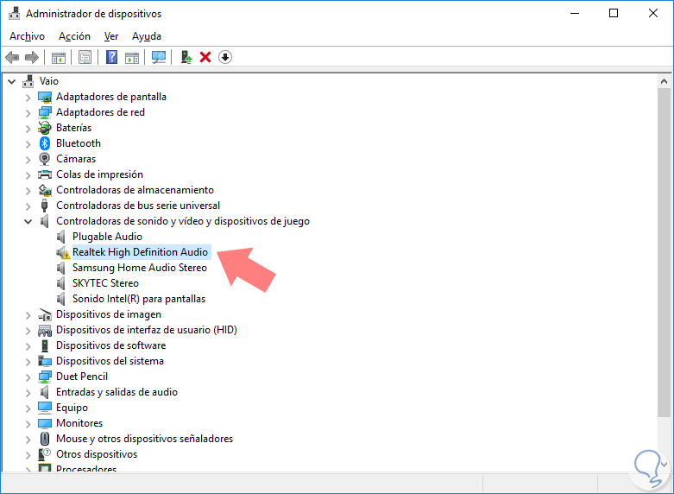Expand the Duet Pencil category
674x494 pixels.
click(x=28, y=377)
